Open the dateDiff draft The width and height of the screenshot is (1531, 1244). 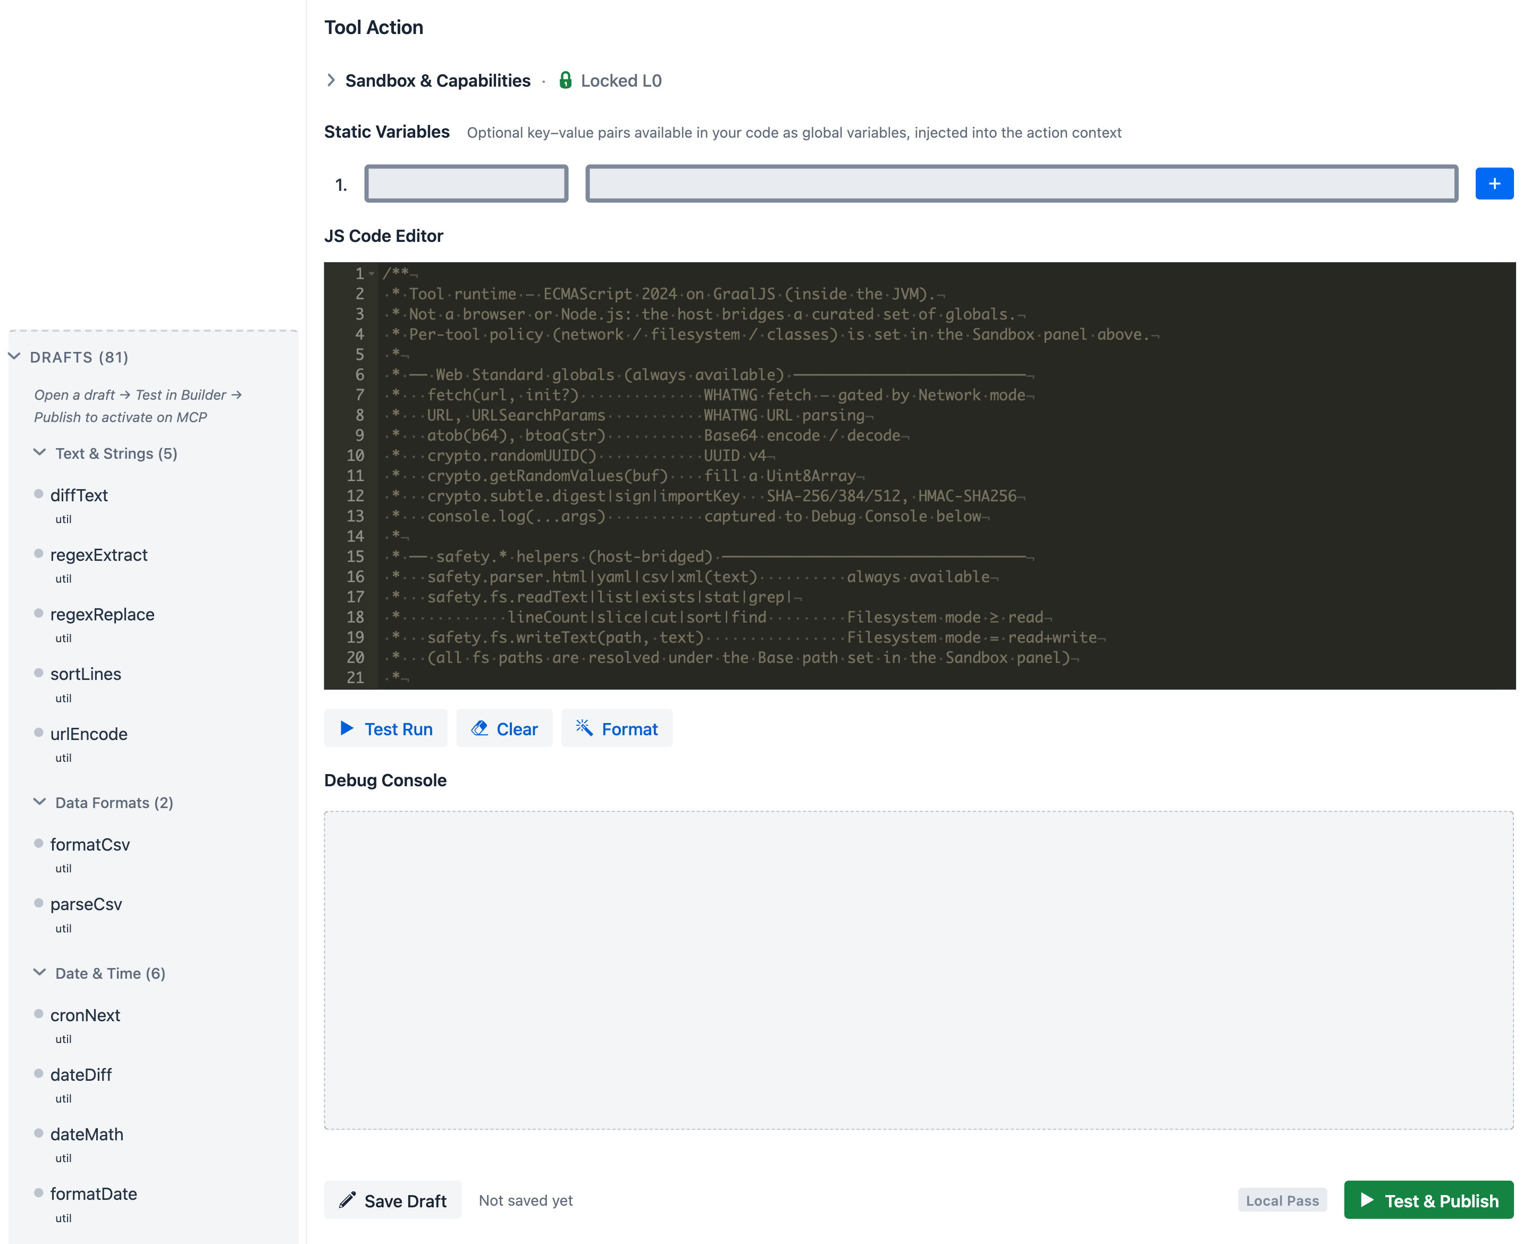point(81,1074)
